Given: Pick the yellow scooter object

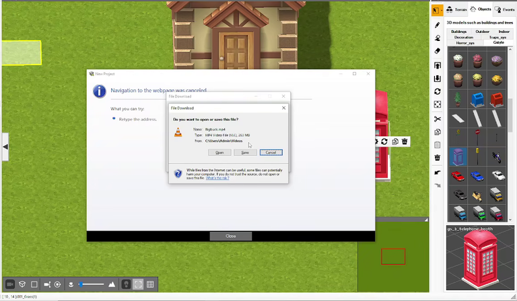Looking at the screenshot, I should click(477, 195).
